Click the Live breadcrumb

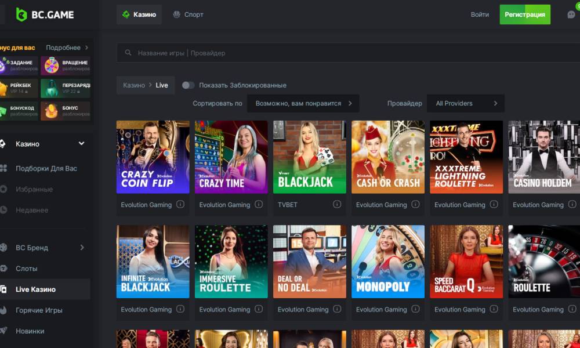pos(162,85)
